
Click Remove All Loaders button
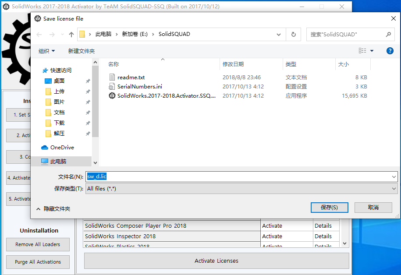pos(38,244)
